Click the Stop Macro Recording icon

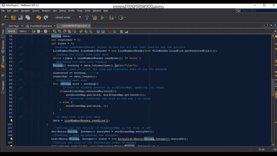(x=115, y=32)
